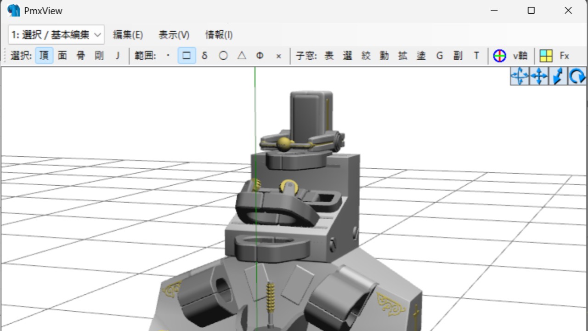
Task: Activate the circle ○ range selection tool
Action: point(223,55)
